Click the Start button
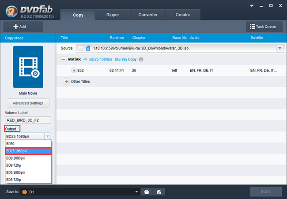287x199 pixels. 266,191
